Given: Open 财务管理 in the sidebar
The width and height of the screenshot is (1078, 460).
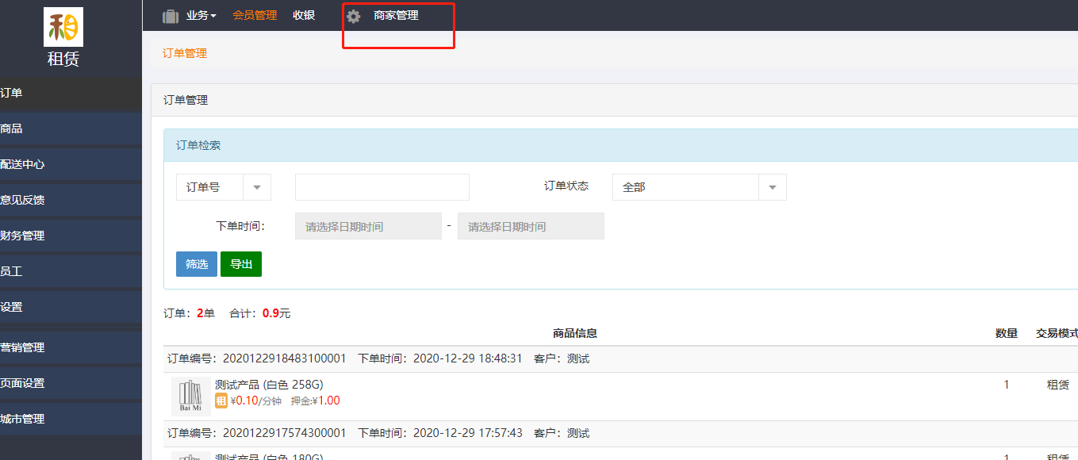Looking at the screenshot, I should tap(71, 236).
